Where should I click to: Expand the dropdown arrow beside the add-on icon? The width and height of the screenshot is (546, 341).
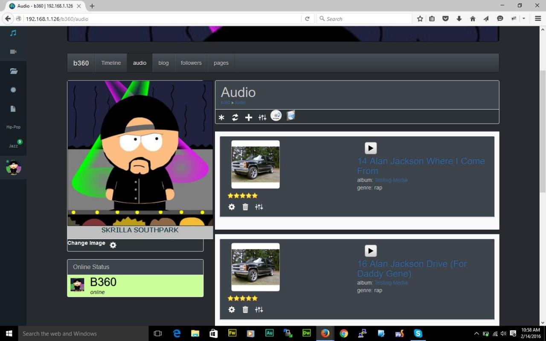(x=524, y=19)
